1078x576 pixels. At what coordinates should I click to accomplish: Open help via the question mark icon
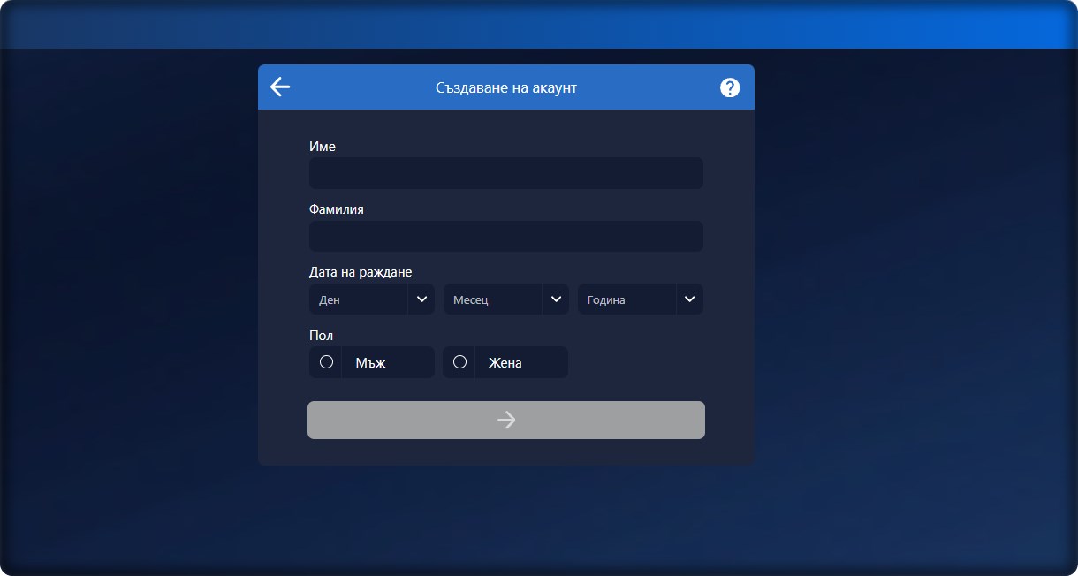(730, 87)
